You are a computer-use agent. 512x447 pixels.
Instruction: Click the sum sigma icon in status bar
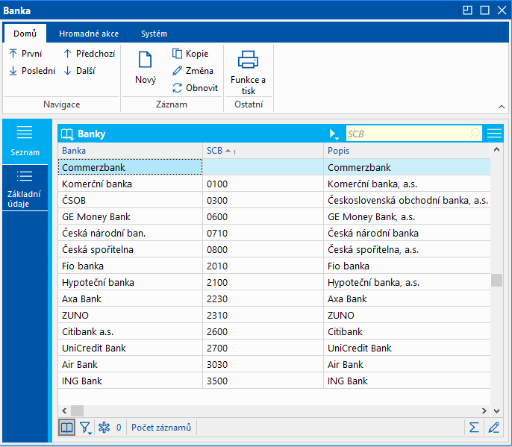[473, 428]
